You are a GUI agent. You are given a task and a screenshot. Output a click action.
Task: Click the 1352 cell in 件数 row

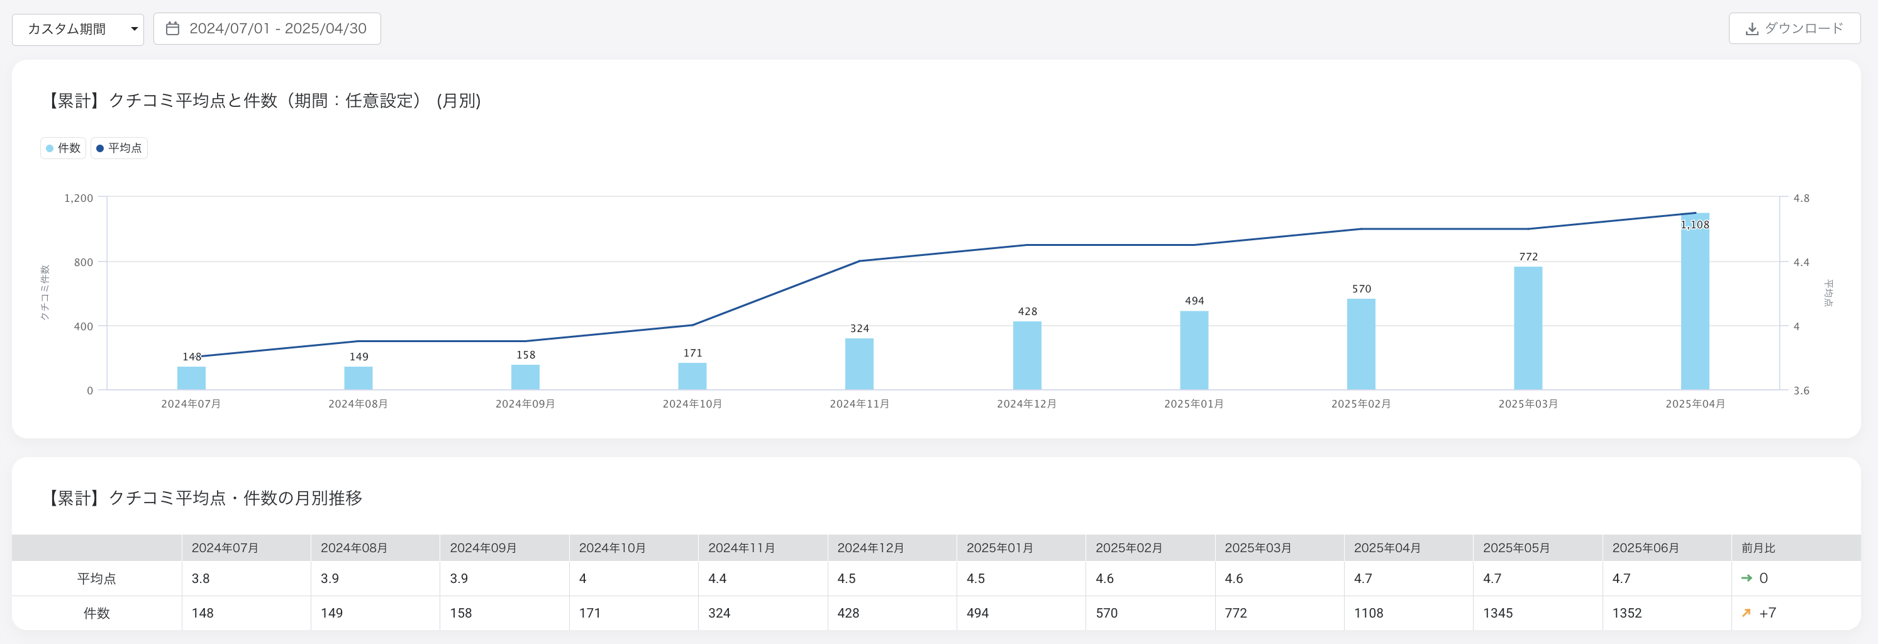(1626, 613)
